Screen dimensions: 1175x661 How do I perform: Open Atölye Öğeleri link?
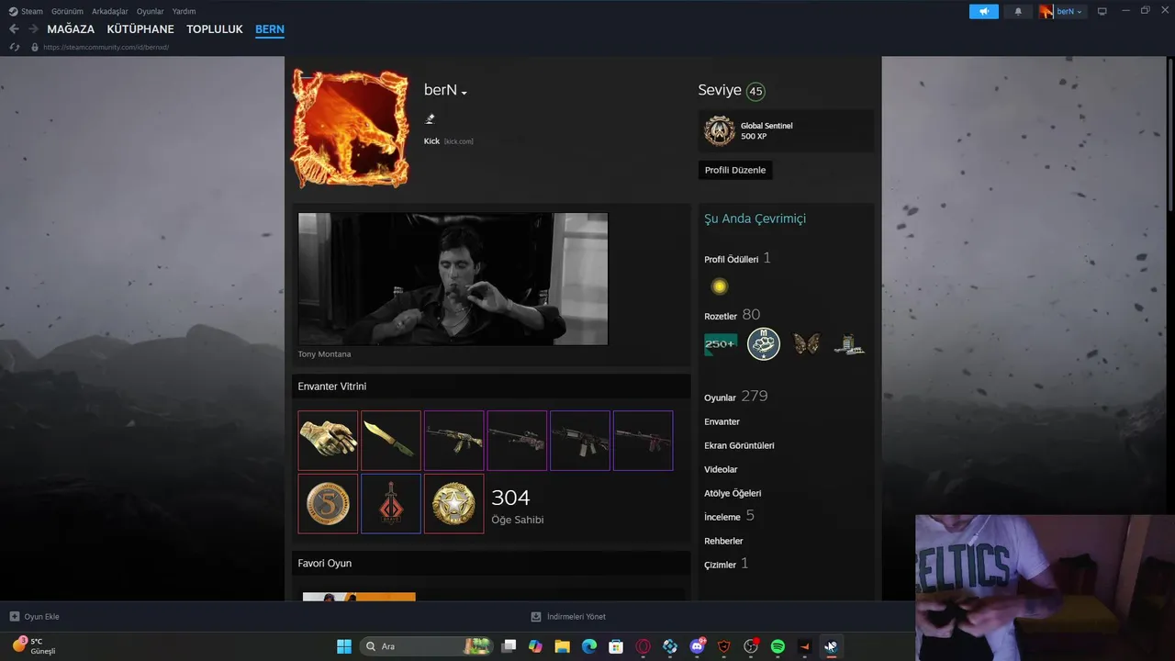coord(733,493)
